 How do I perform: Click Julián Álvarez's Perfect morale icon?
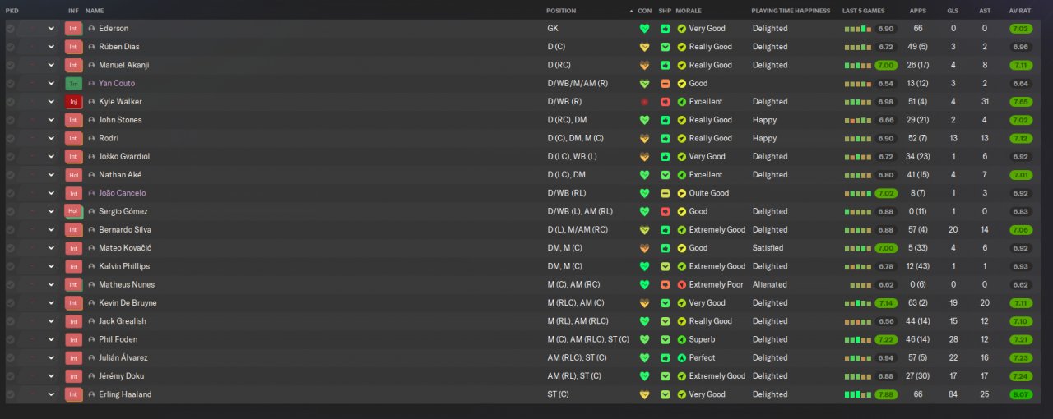click(x=681, y=357)
